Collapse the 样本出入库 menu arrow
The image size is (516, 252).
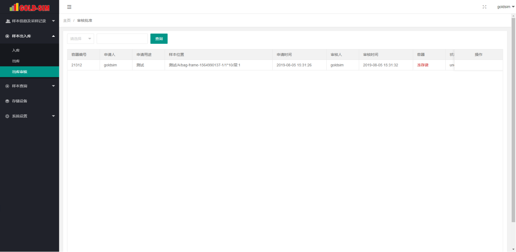[53, 36]
